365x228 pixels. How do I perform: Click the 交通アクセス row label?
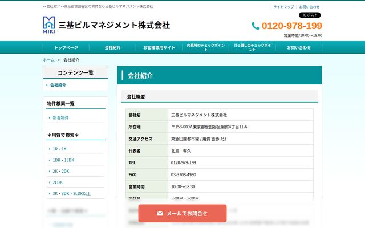point(140,139)
